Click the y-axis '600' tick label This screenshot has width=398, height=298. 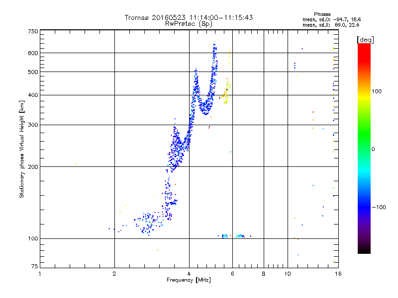(x=33, y=53)
